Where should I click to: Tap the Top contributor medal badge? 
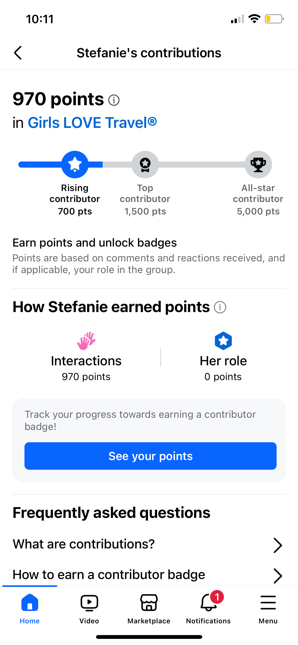pos(145,165)
